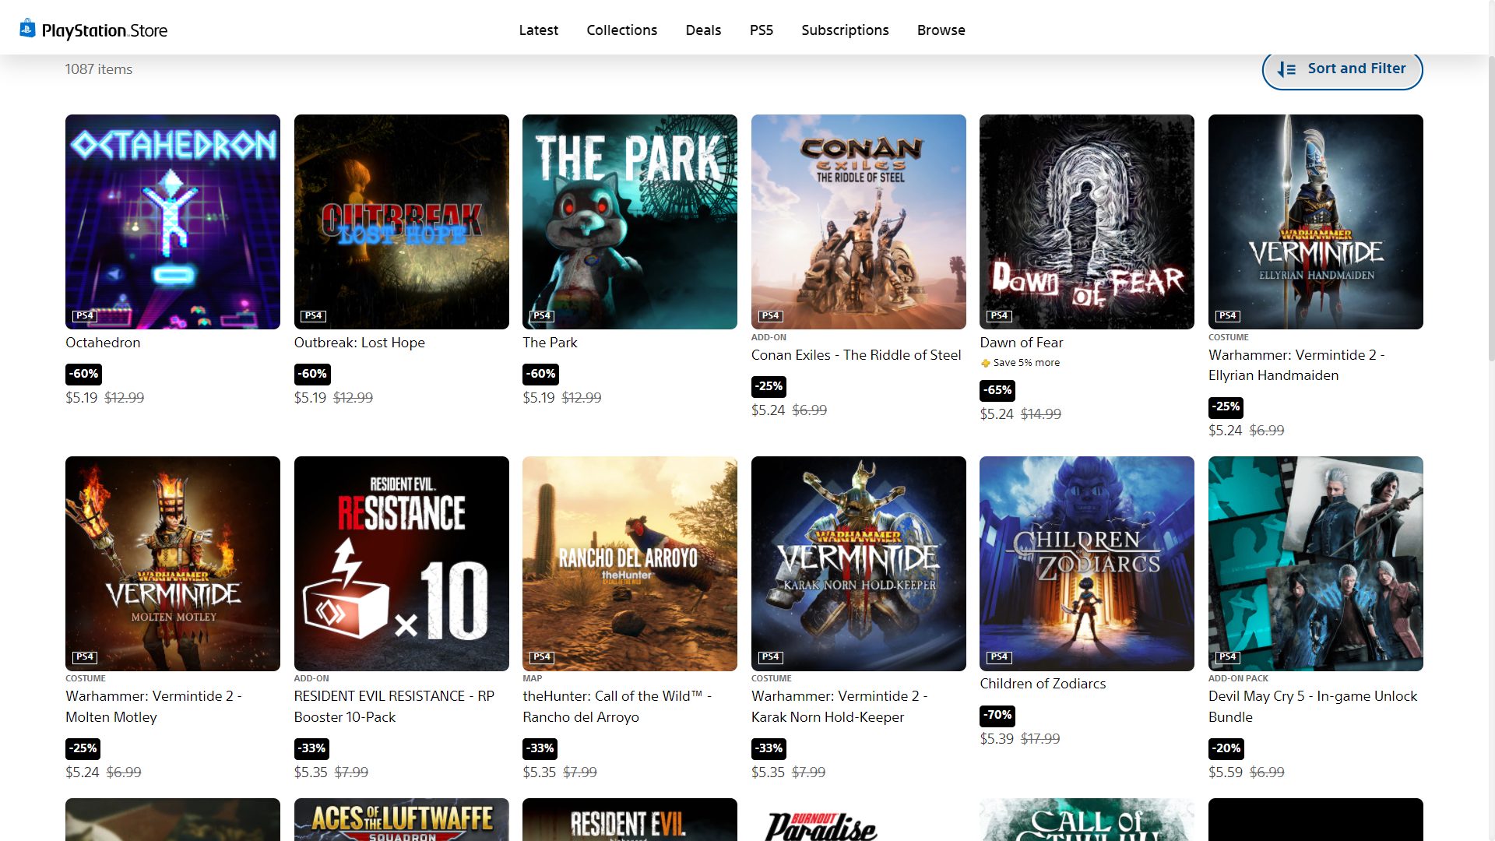Go to Collections in the navigation
Screen dimensions: 1495x841
(621, 30)
